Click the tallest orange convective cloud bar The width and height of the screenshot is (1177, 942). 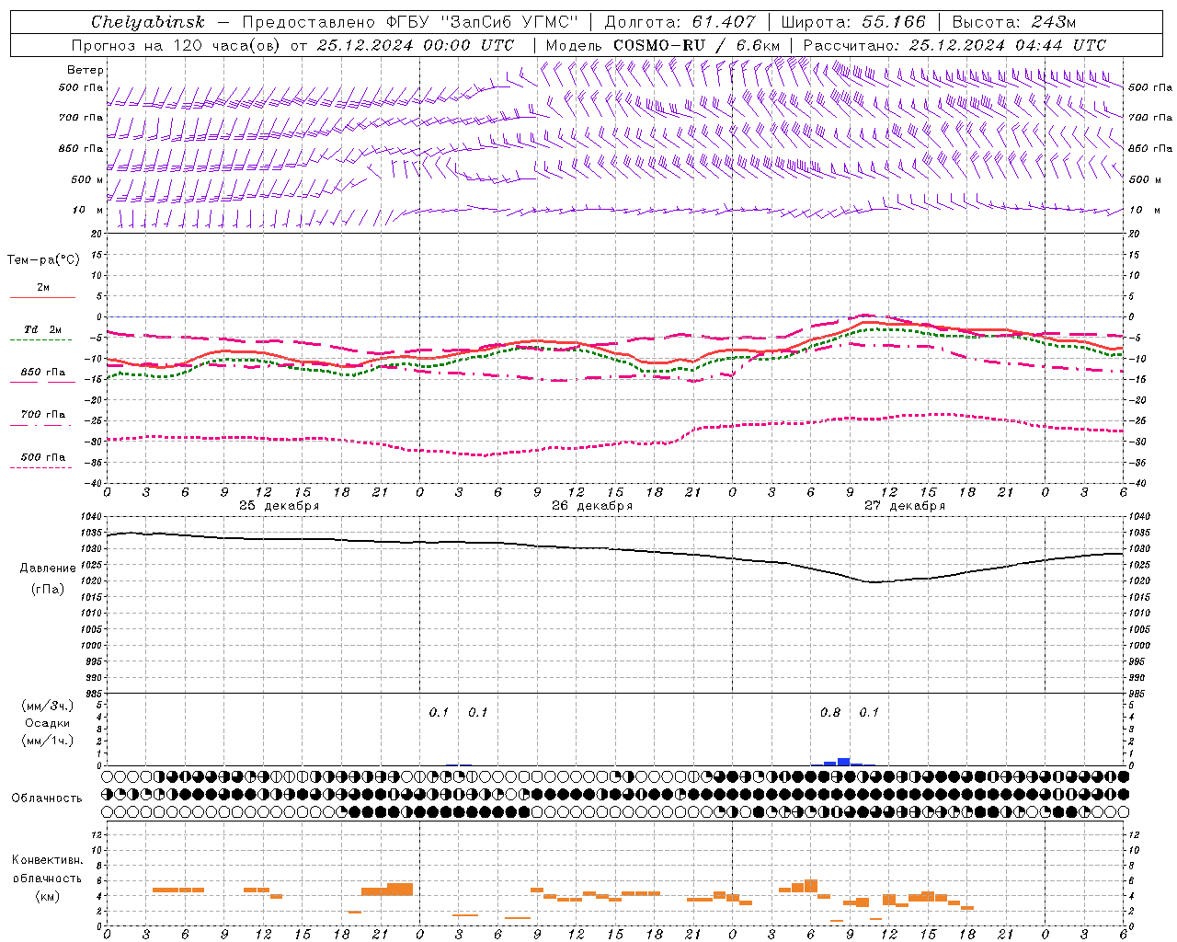pyautogui.click(x=811, y=887)
